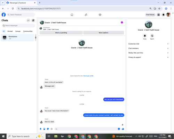Show hidden system tray icons chevron
The image size is (174, 139).
coord(136,136)
